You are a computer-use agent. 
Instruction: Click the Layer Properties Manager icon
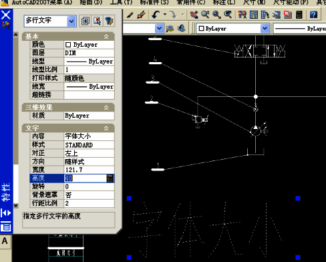pos(170,29)
